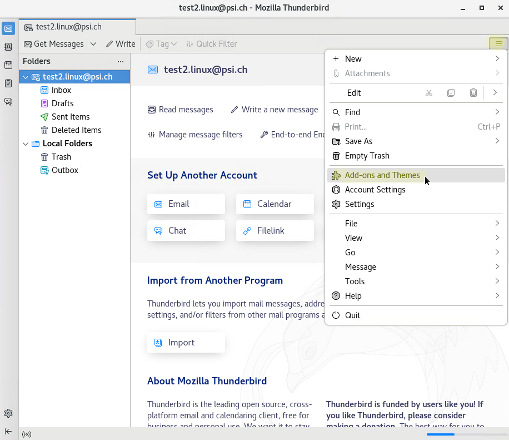
Task: Click Write toolbar button
Action: click(121, 44)
